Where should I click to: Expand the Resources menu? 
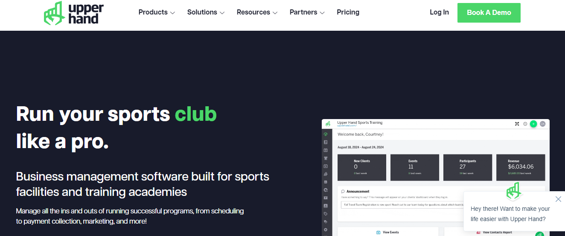[x=257, y=12]
